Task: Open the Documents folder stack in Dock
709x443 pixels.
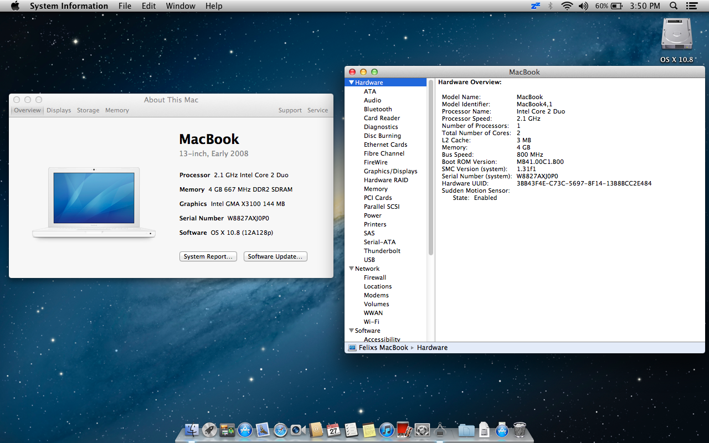Action: 467,430
